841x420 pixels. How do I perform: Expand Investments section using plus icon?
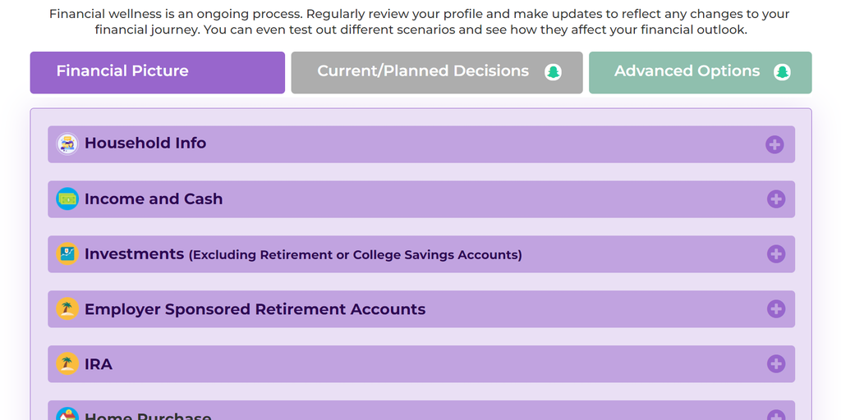(775, 254)
